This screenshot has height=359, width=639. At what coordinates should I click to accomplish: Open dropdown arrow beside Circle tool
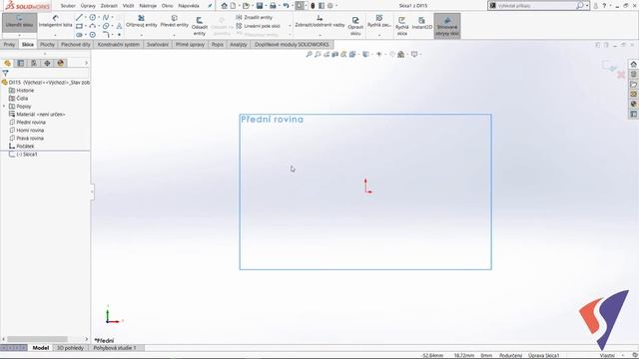(99, 18)
